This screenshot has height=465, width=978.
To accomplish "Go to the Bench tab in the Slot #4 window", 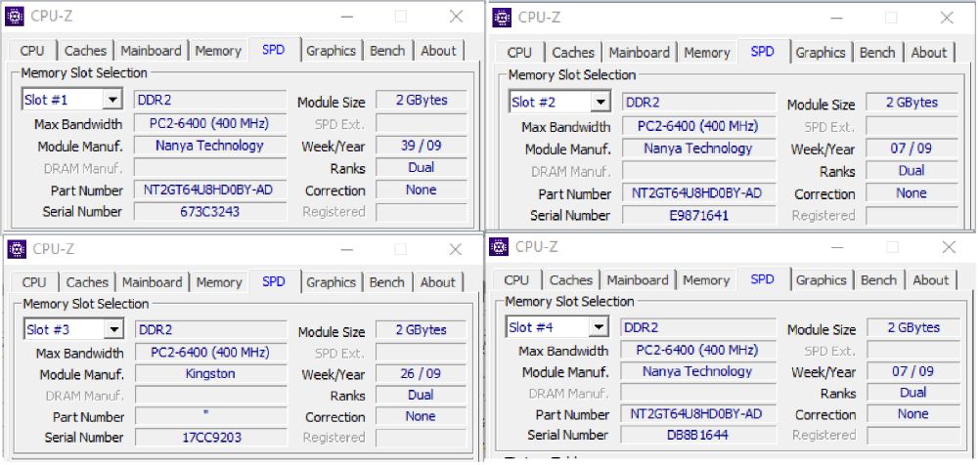I will coord(878,280).
